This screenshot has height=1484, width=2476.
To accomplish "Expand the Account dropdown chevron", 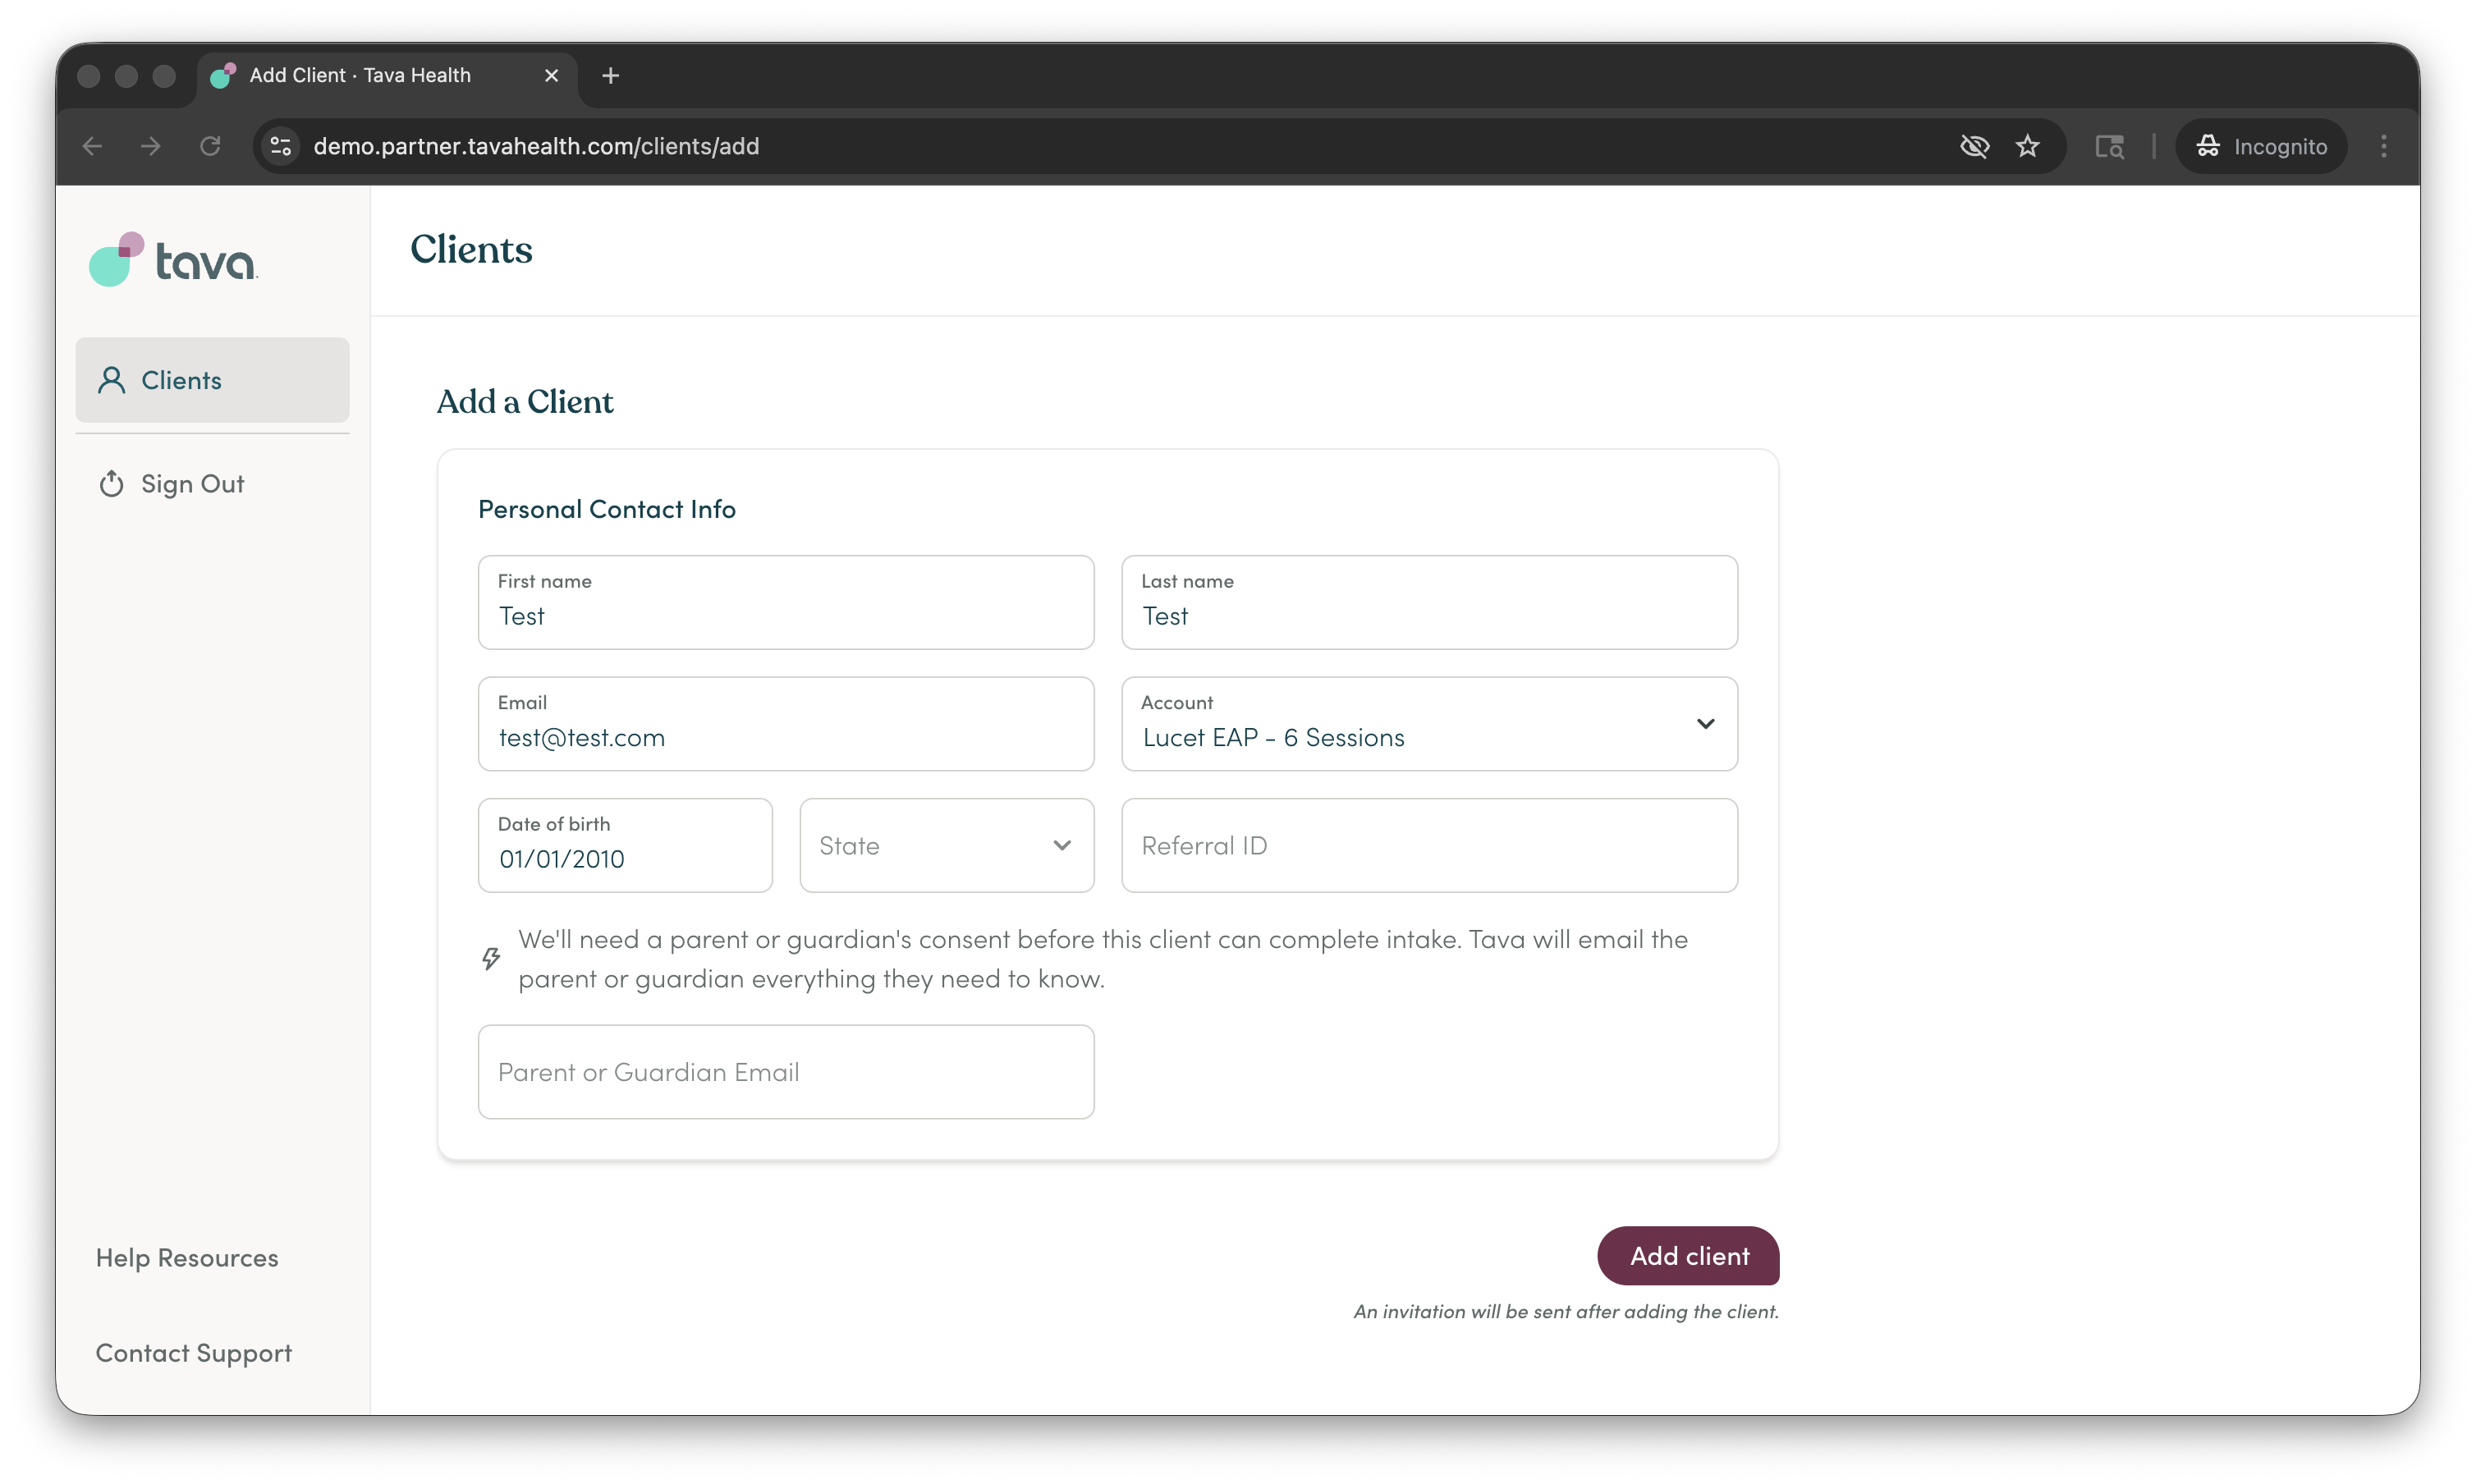I will point(1705,723).
